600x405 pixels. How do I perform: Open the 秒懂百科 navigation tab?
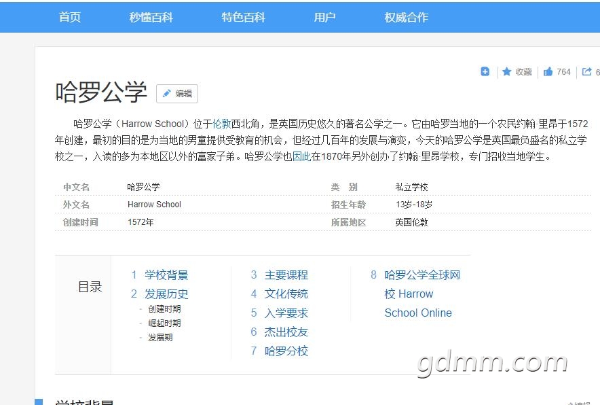coord(151,17)
